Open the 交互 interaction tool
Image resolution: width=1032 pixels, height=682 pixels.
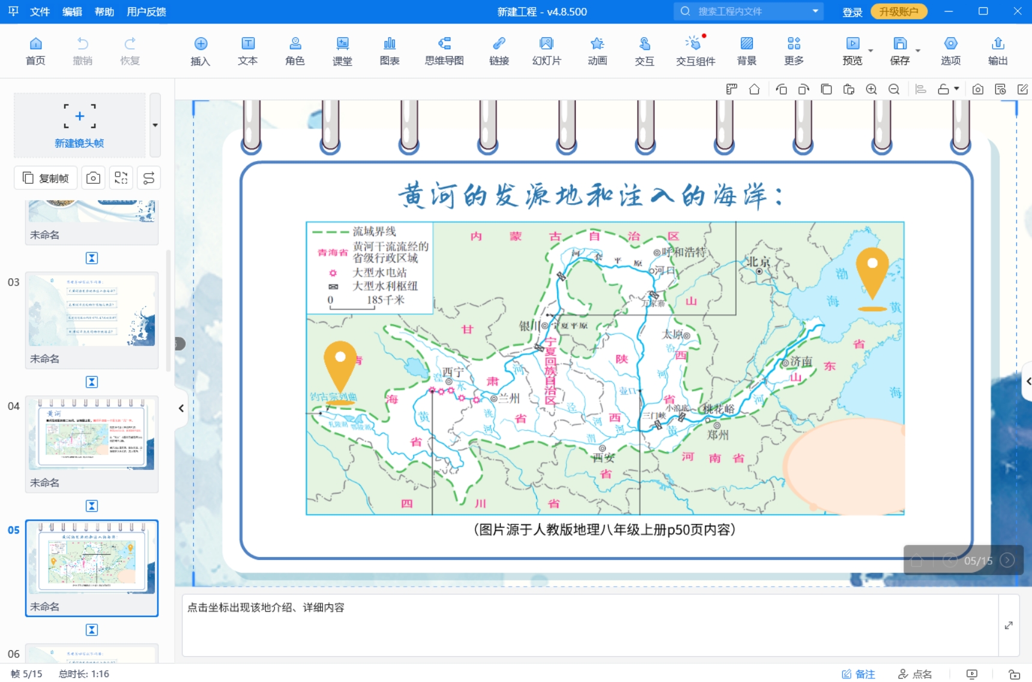pos(644,51)
